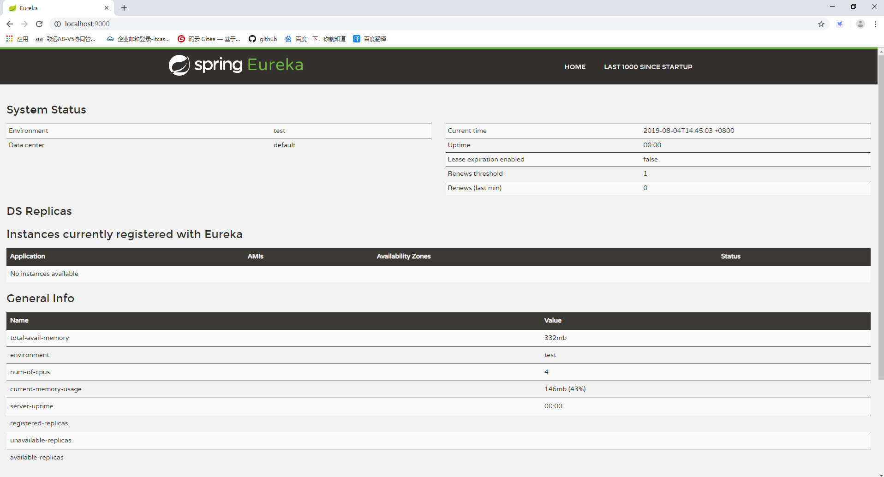Open a new browser tab
Screen dimensions: 884x477
124,8
